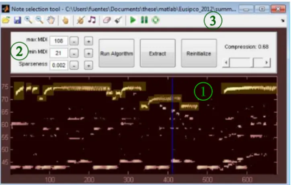Screen dimensions: 291x185
Task: Click the green loop icon
Action: click(x=156, y=20)
